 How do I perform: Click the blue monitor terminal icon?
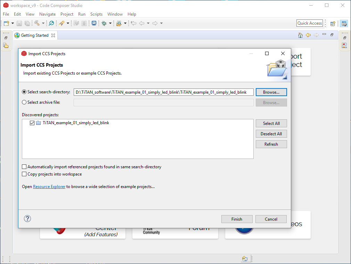(x=94, y=23)
